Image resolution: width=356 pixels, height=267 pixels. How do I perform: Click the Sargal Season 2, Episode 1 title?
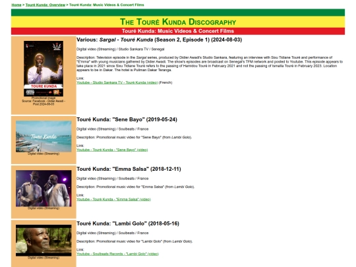click(x=159, y=40)
